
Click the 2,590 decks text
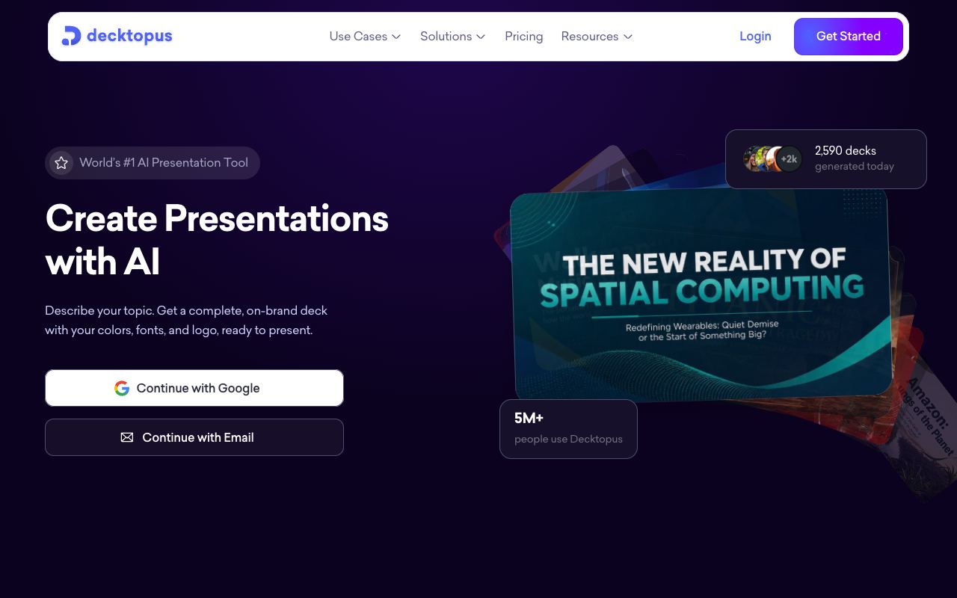pyautogui.click(x=846, y=151)
